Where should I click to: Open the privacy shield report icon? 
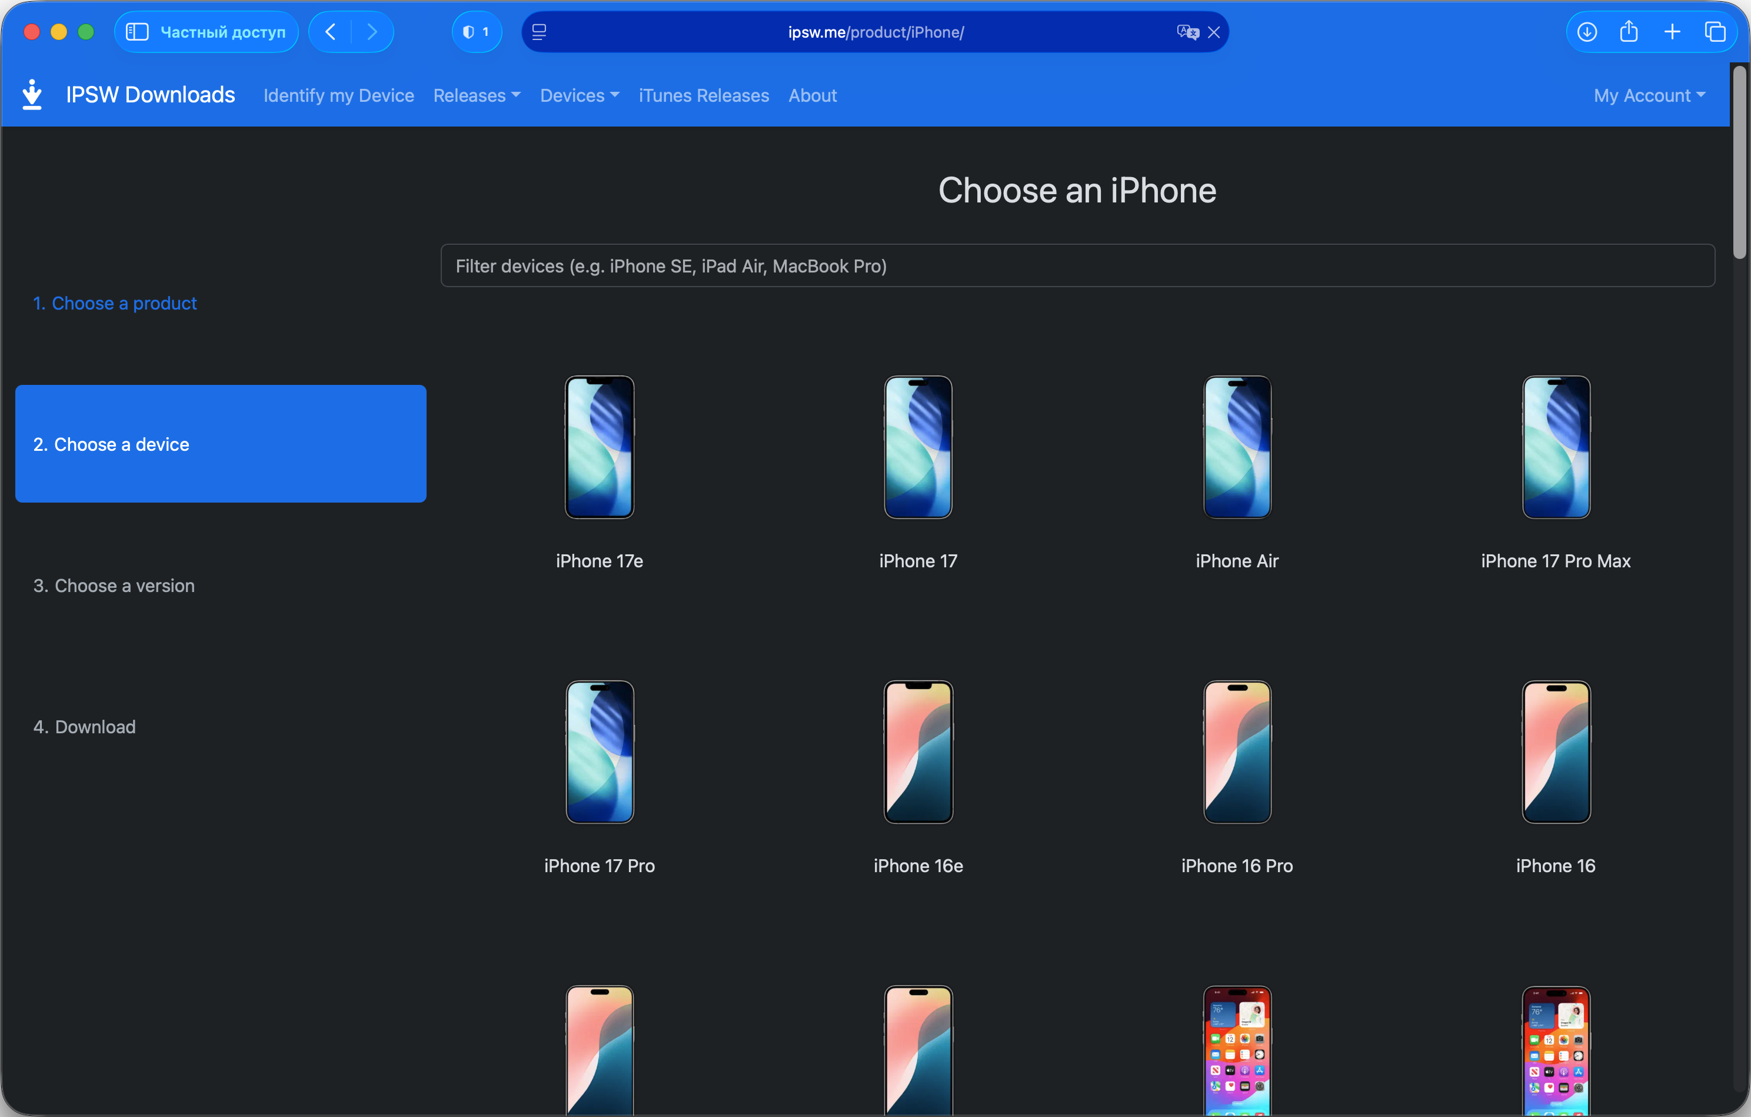pos(477,32)
